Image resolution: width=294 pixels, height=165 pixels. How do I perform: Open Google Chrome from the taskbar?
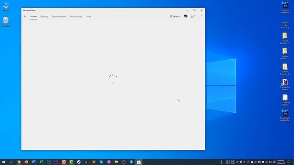click(x=19, y=162)
